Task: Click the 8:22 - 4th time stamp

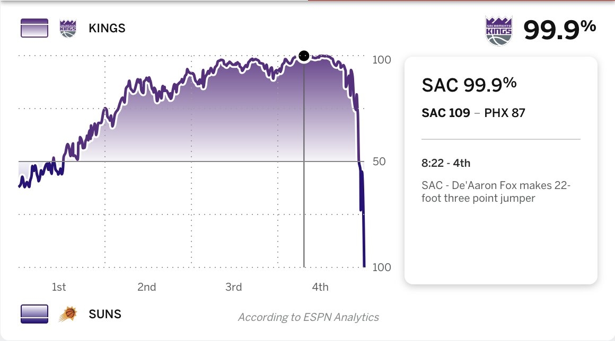Action: (x=446, y=163)
